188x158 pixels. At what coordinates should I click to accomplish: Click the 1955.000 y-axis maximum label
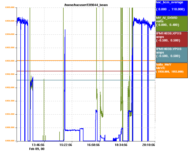pos(10,8)
